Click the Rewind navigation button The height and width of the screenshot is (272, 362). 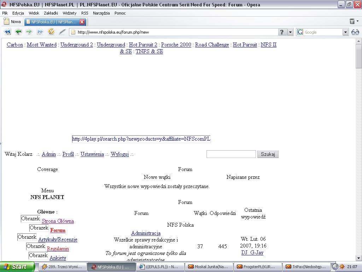point(8,32)
